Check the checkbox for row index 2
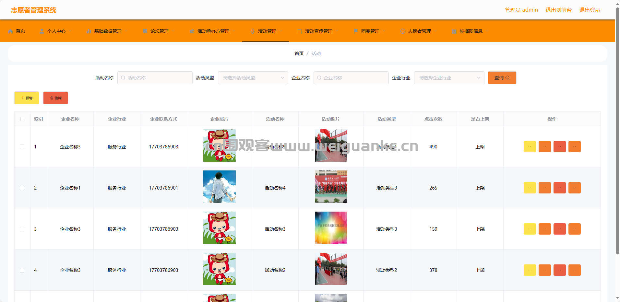The width and height of the screenshot is (620, 302). click(22, 188)
